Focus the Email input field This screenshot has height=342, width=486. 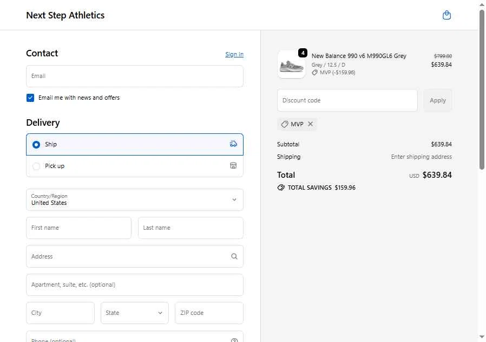coord(135,76)
